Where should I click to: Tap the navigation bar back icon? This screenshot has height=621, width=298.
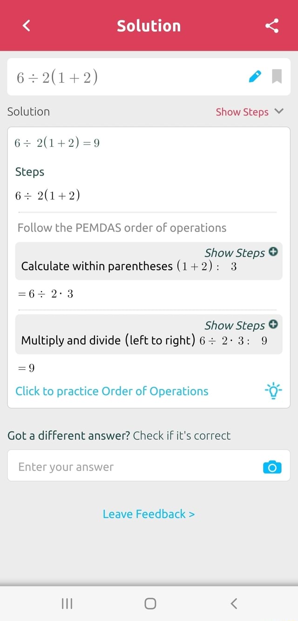click(x=233, y=603)
